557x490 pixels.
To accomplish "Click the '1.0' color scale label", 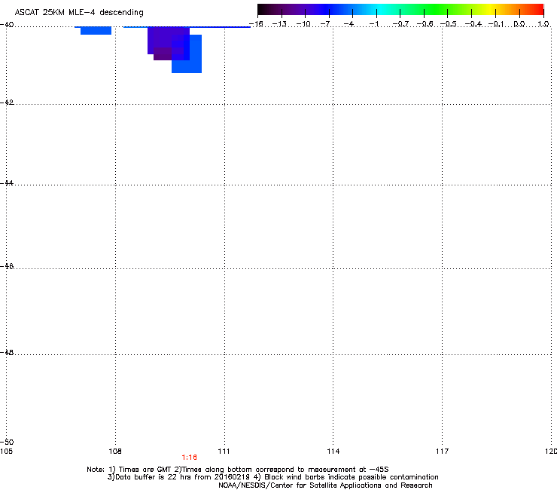I will coord(543,24).
